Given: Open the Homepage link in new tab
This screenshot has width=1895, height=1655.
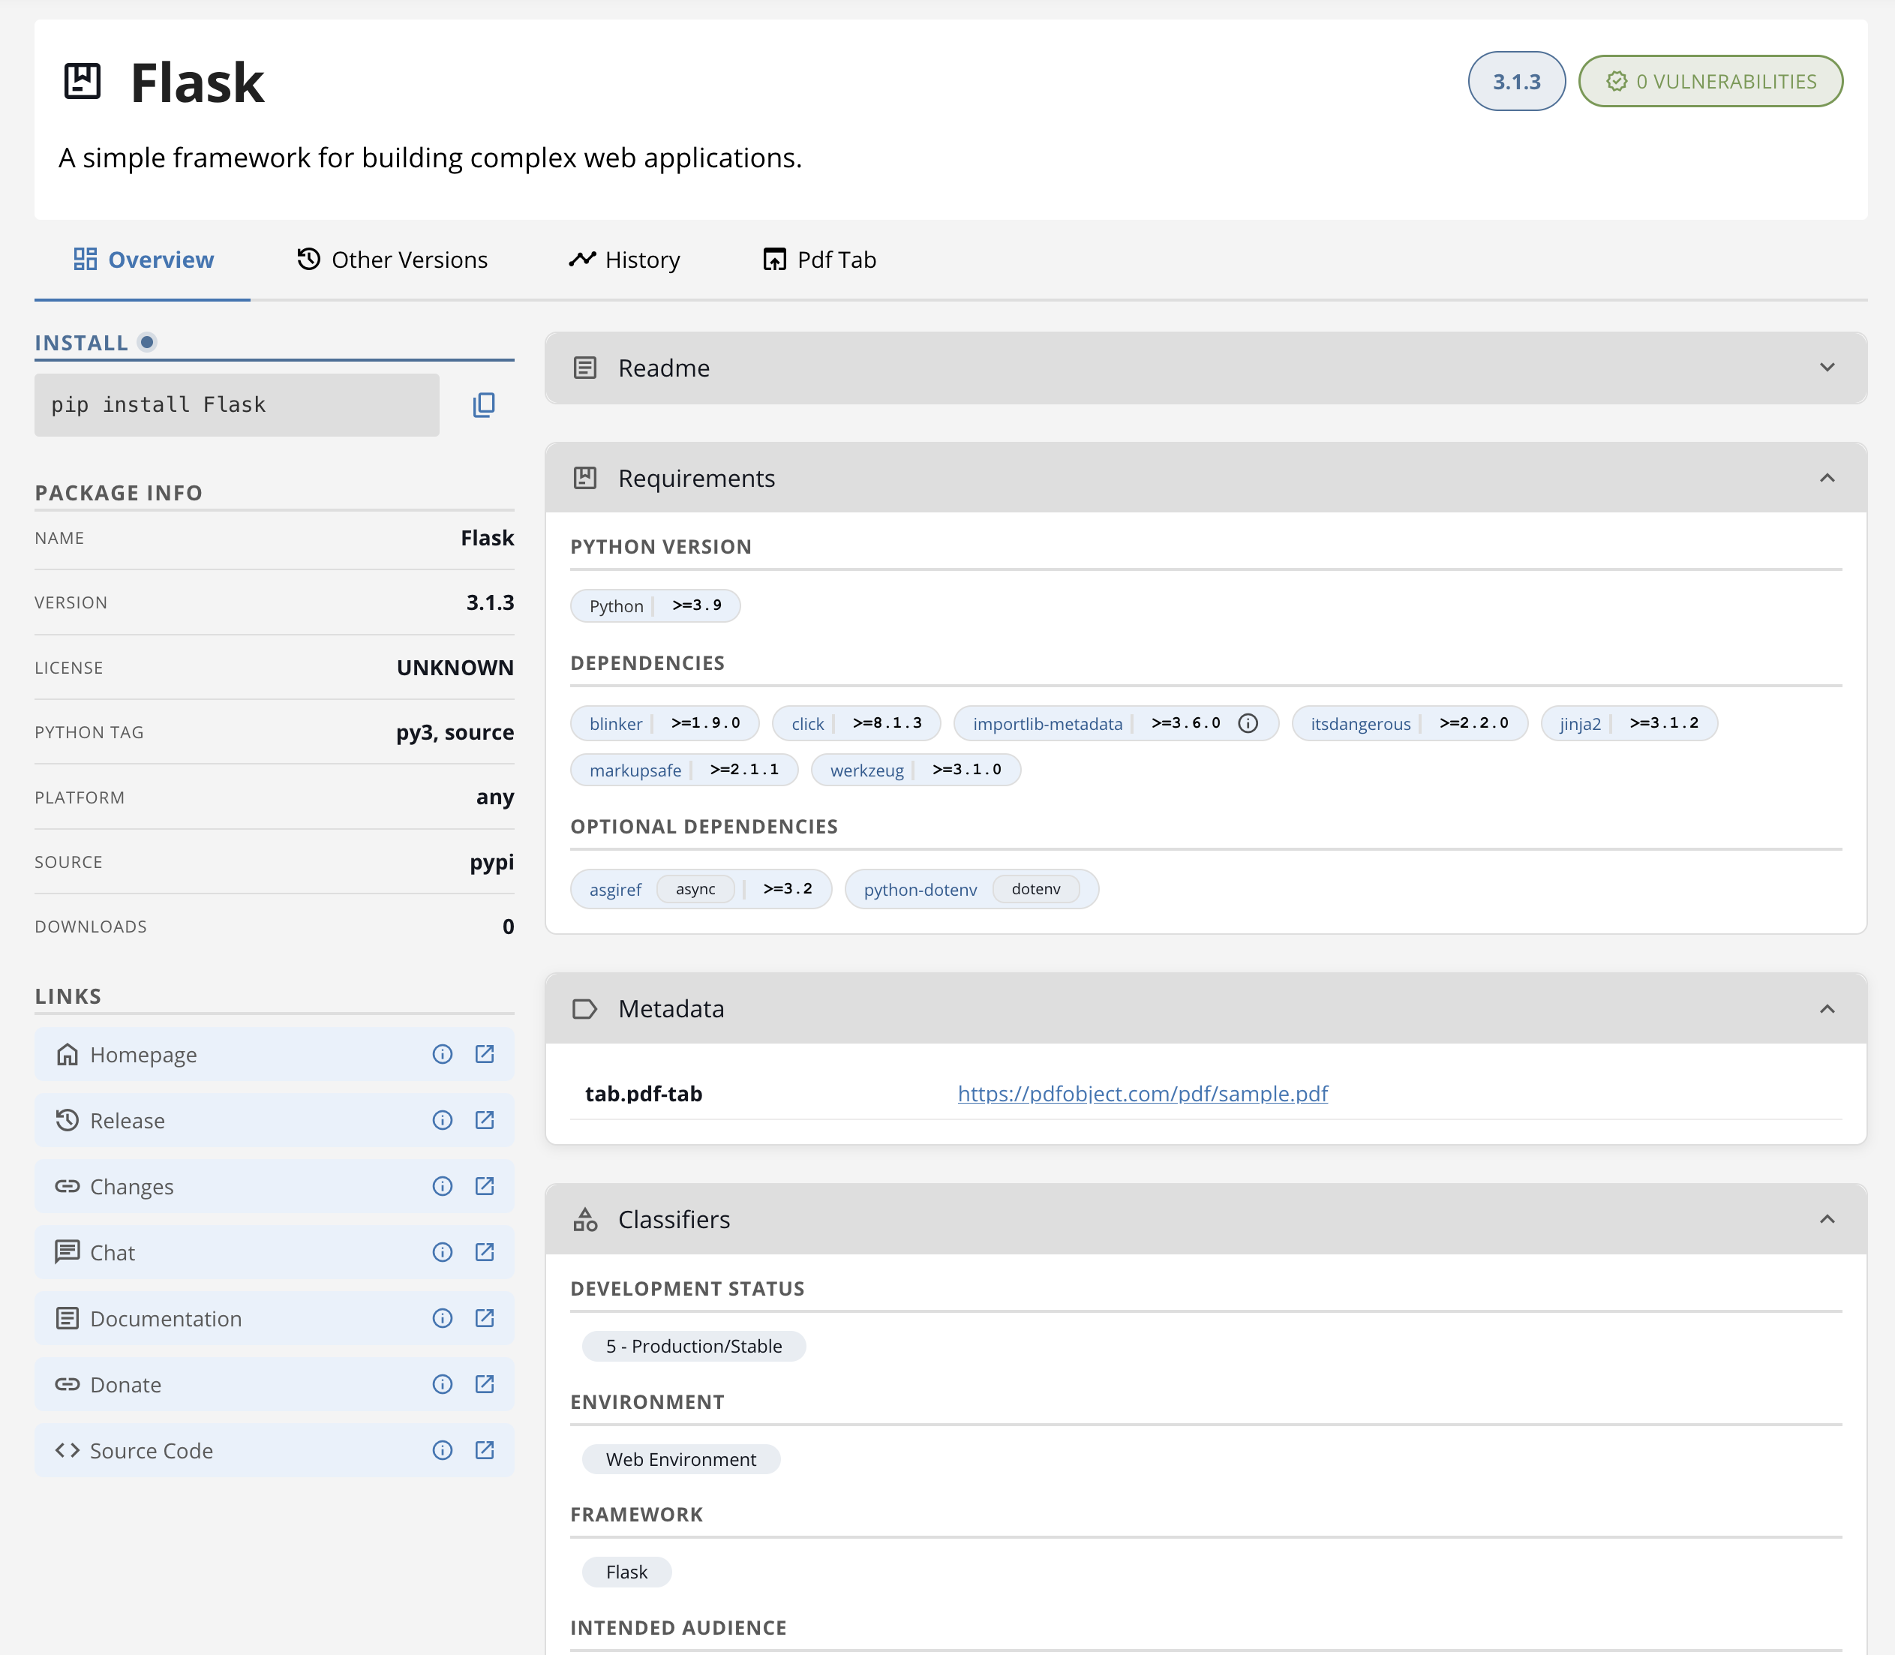Looking at the screenshot, I should (485, 1054).
